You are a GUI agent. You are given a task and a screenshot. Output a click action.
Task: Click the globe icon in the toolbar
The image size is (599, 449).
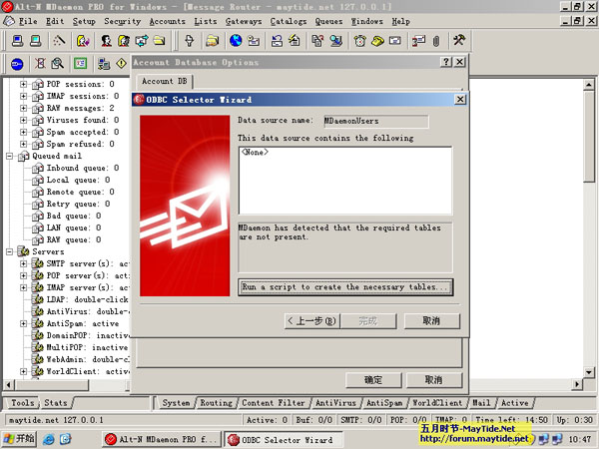[236, 41]
